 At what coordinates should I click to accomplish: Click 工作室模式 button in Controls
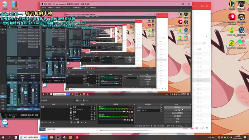coord(177,116)
